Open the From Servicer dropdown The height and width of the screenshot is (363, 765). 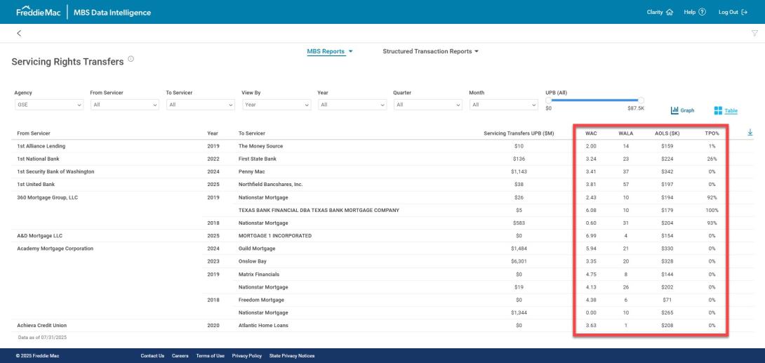[x=125, y=105]
